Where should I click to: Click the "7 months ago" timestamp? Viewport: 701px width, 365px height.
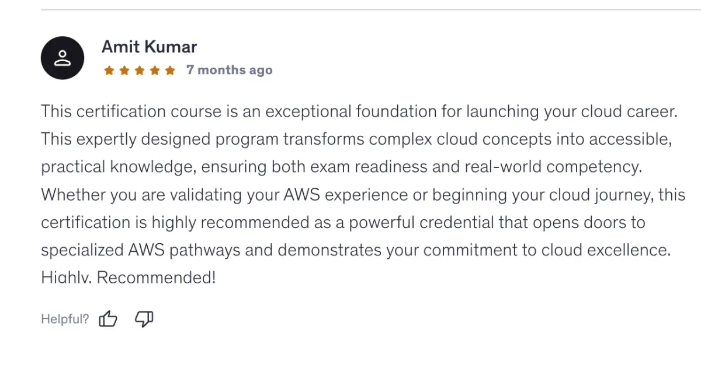click(x=230, y=70)
